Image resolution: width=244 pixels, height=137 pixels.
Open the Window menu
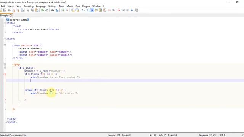tap(96, 6)
